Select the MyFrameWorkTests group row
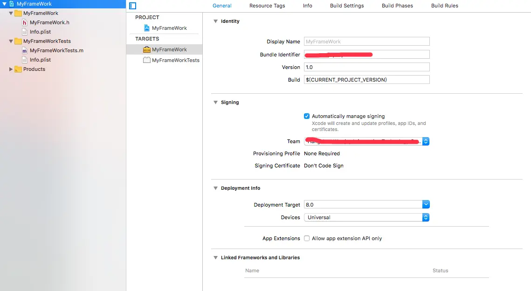The width and height of the screenshot is (531, 291). (x=63, y=42)
